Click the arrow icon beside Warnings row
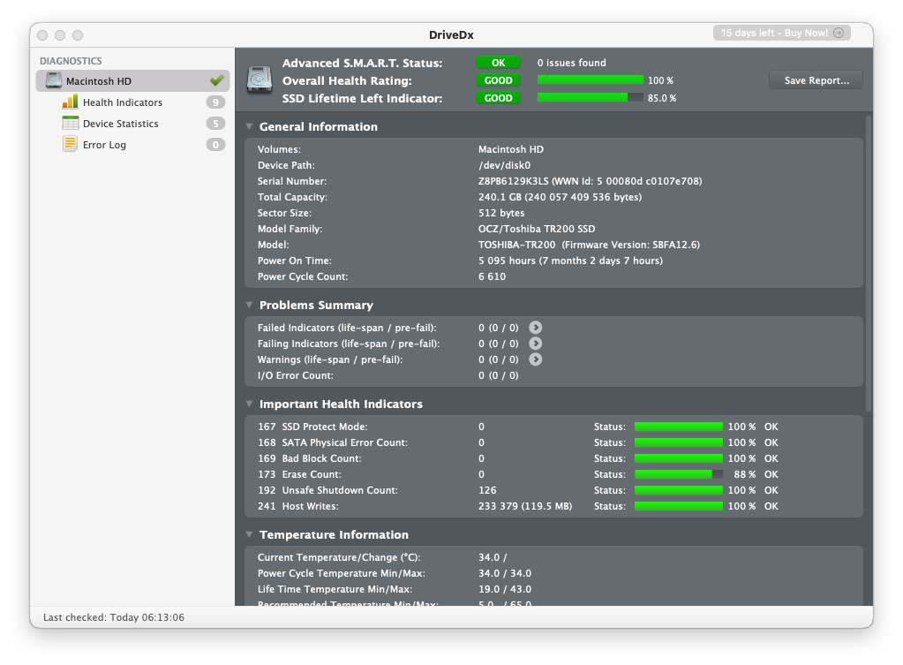This screenshot has width=903, height=665. (535, 359)
